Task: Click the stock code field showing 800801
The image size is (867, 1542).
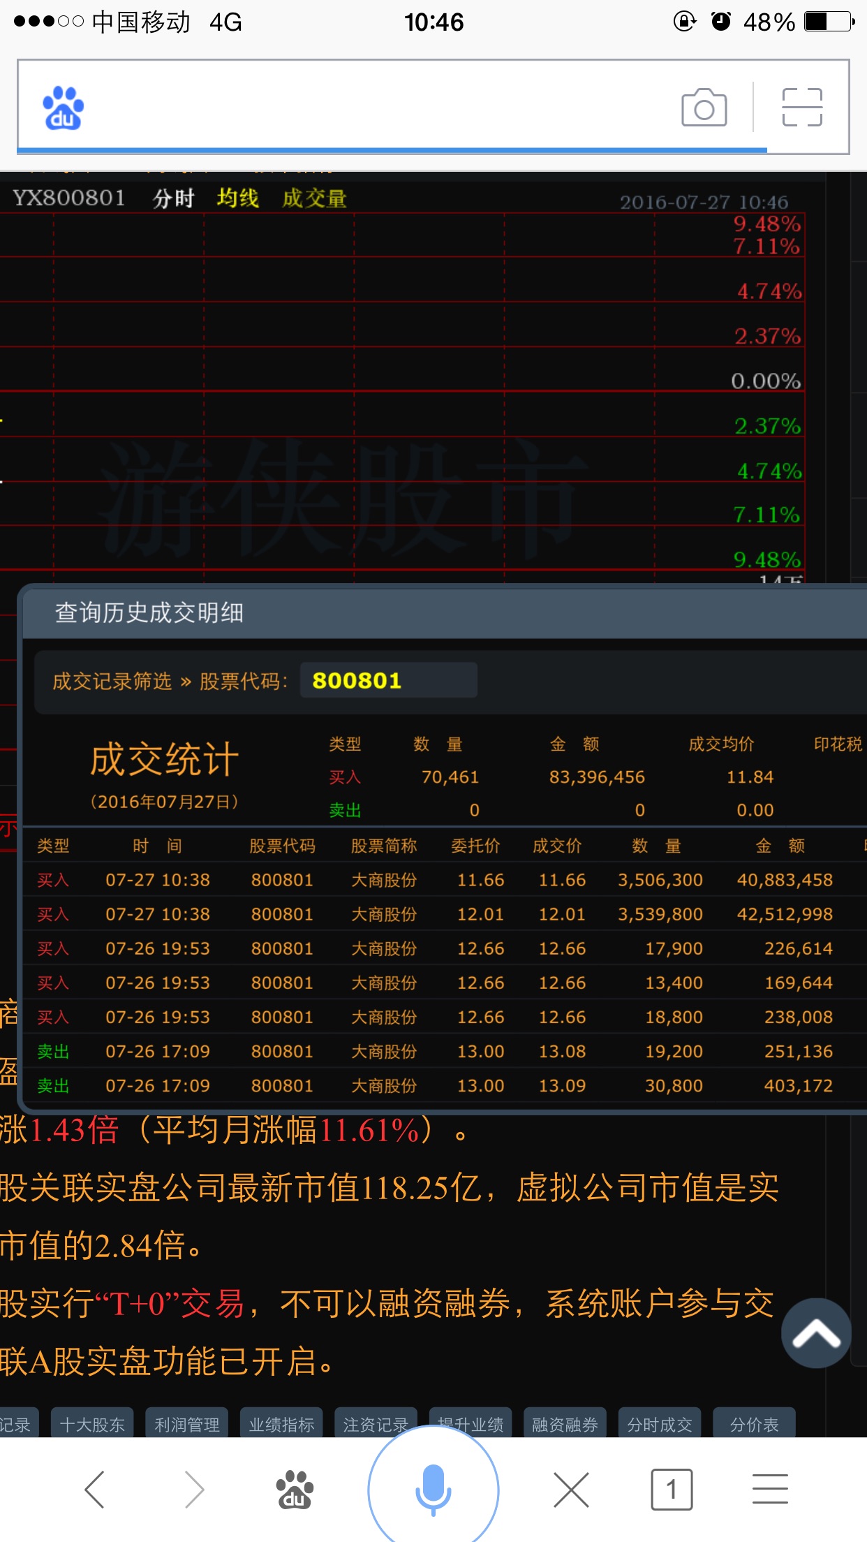Action: pos(388,680)
